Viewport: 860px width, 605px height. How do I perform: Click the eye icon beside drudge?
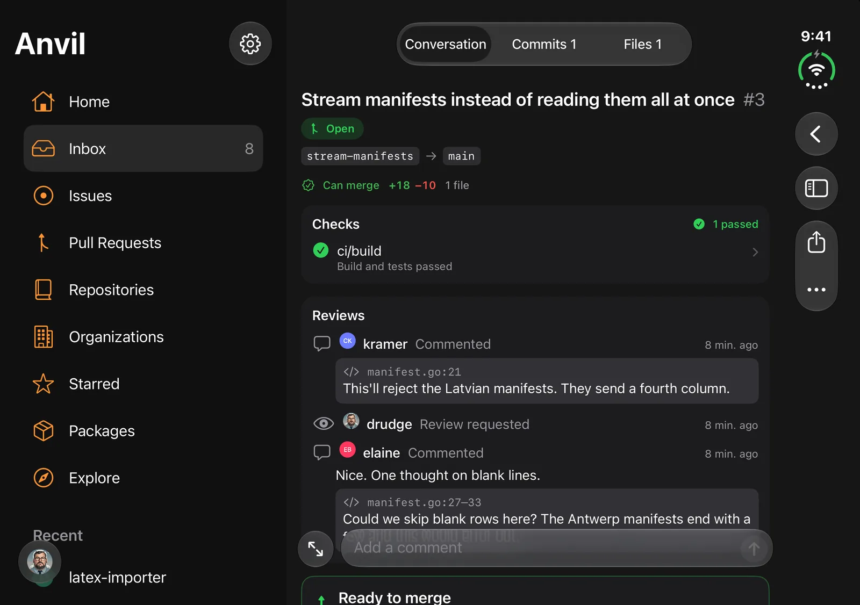point(323,423)
